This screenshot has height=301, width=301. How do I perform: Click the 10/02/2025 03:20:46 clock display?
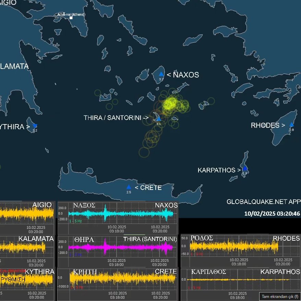[271, 214]
